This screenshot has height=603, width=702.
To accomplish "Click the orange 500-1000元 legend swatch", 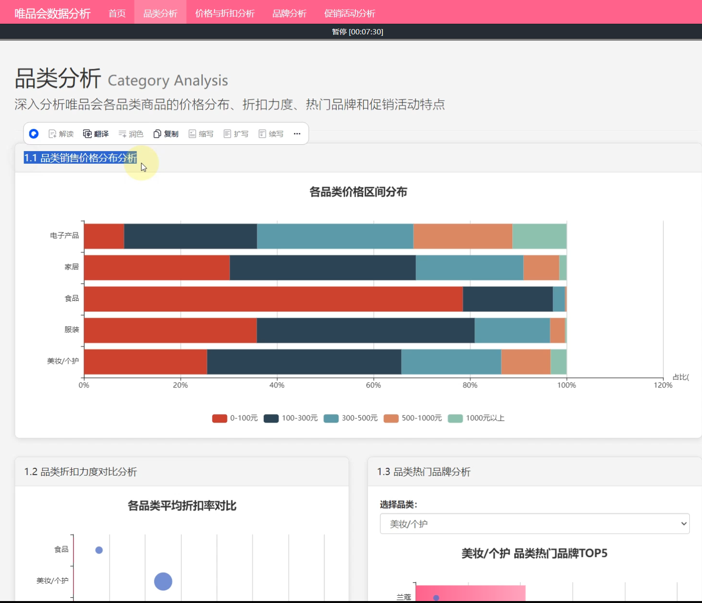I will [391, 418].
